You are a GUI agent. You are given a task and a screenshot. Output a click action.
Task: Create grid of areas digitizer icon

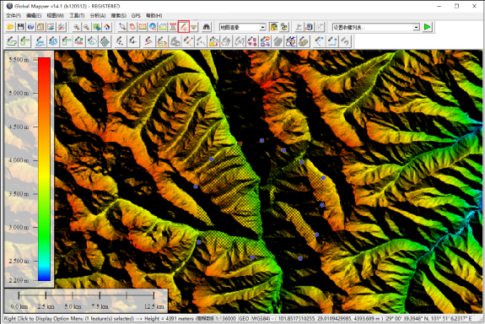point(105,41)
